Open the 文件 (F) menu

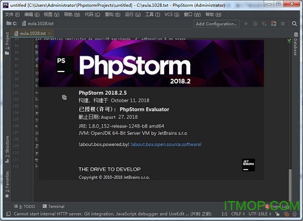coord(12,15)
